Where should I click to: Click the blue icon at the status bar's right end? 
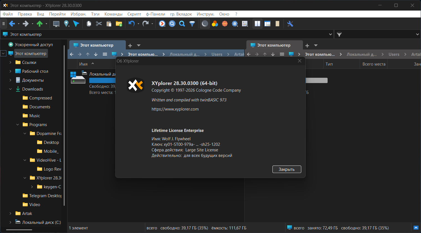[x=416, y=228]
